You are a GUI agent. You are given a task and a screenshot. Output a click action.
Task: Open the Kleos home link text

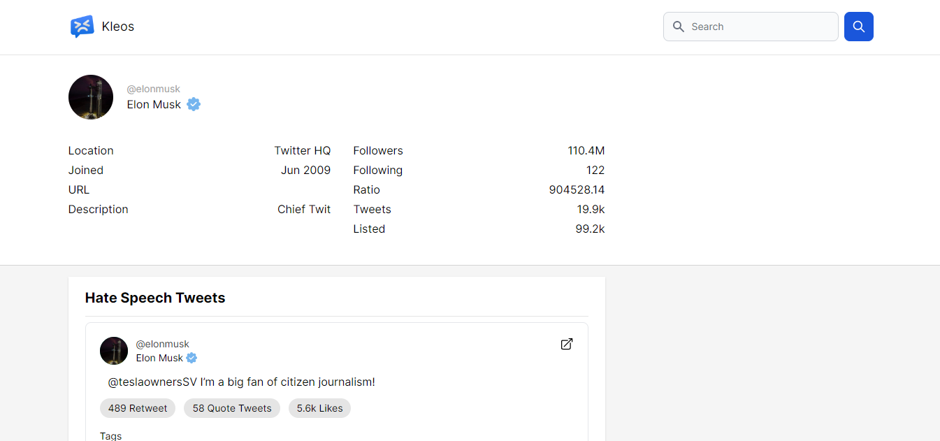click(x=118, y=27)
